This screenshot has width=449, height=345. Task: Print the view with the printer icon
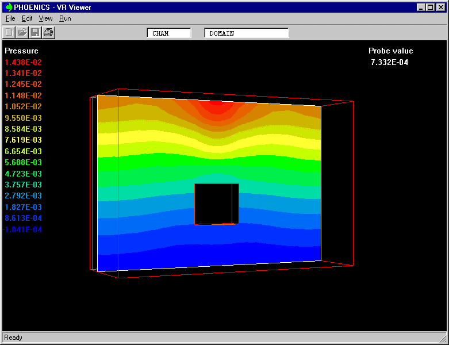[x=48, y=33]
